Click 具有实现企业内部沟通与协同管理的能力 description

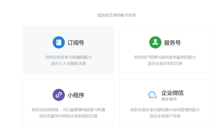click(x=165, y=110)
